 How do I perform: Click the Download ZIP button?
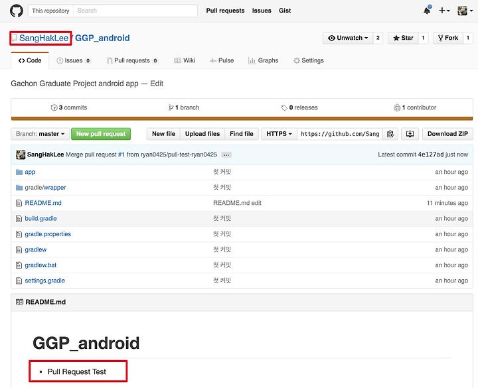pos(447,134)
